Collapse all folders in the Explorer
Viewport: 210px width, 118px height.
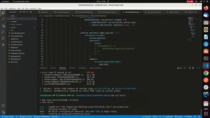click(x=31, y=12)
